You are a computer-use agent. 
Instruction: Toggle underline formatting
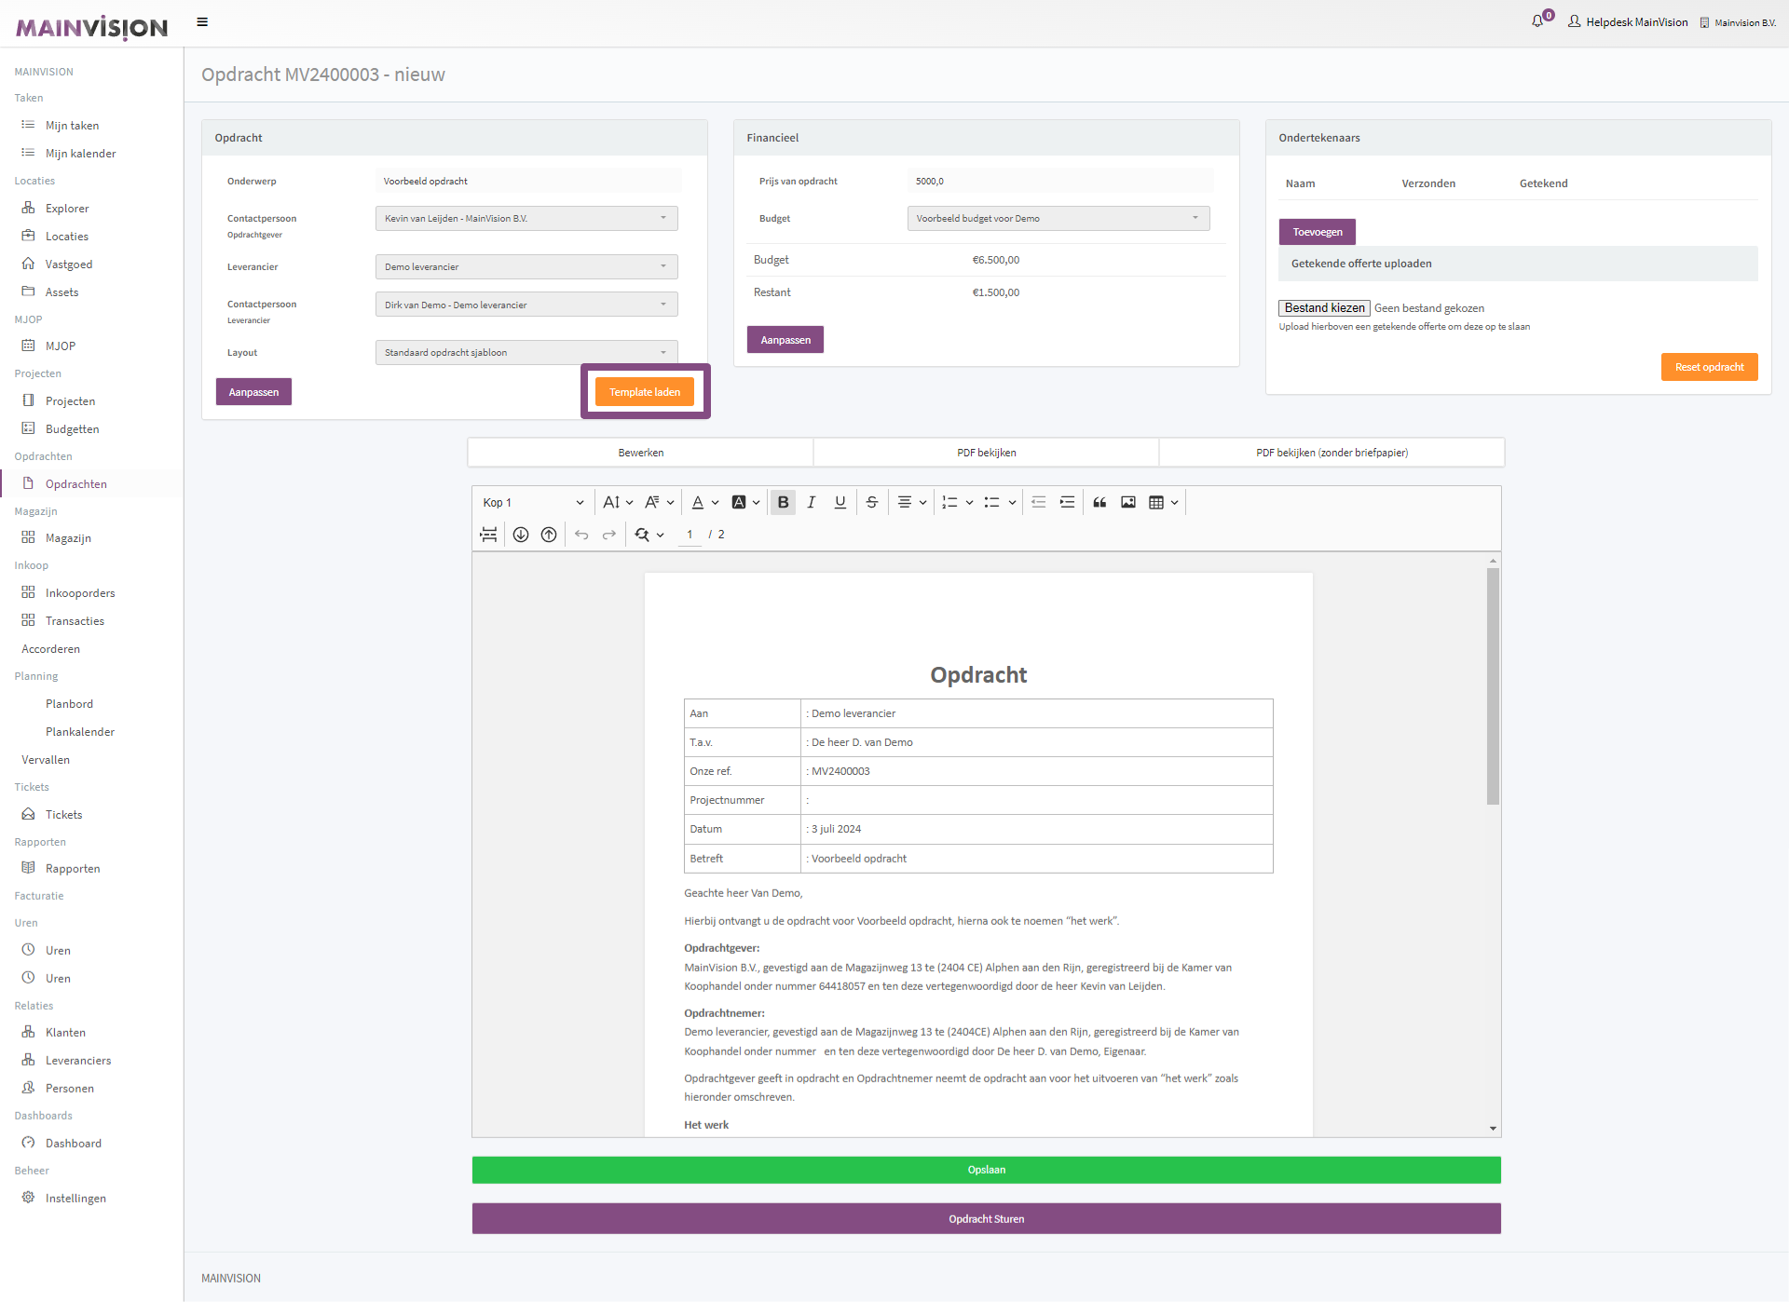pyautogui.click(x=840, y=503)
